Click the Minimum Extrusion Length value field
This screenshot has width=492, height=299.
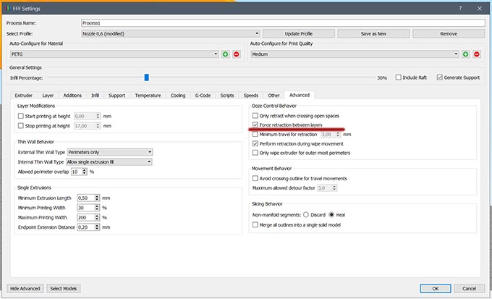point(85,198)
